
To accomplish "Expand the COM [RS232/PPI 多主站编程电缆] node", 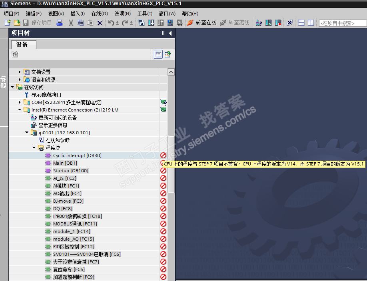I will tap(20, 102).
